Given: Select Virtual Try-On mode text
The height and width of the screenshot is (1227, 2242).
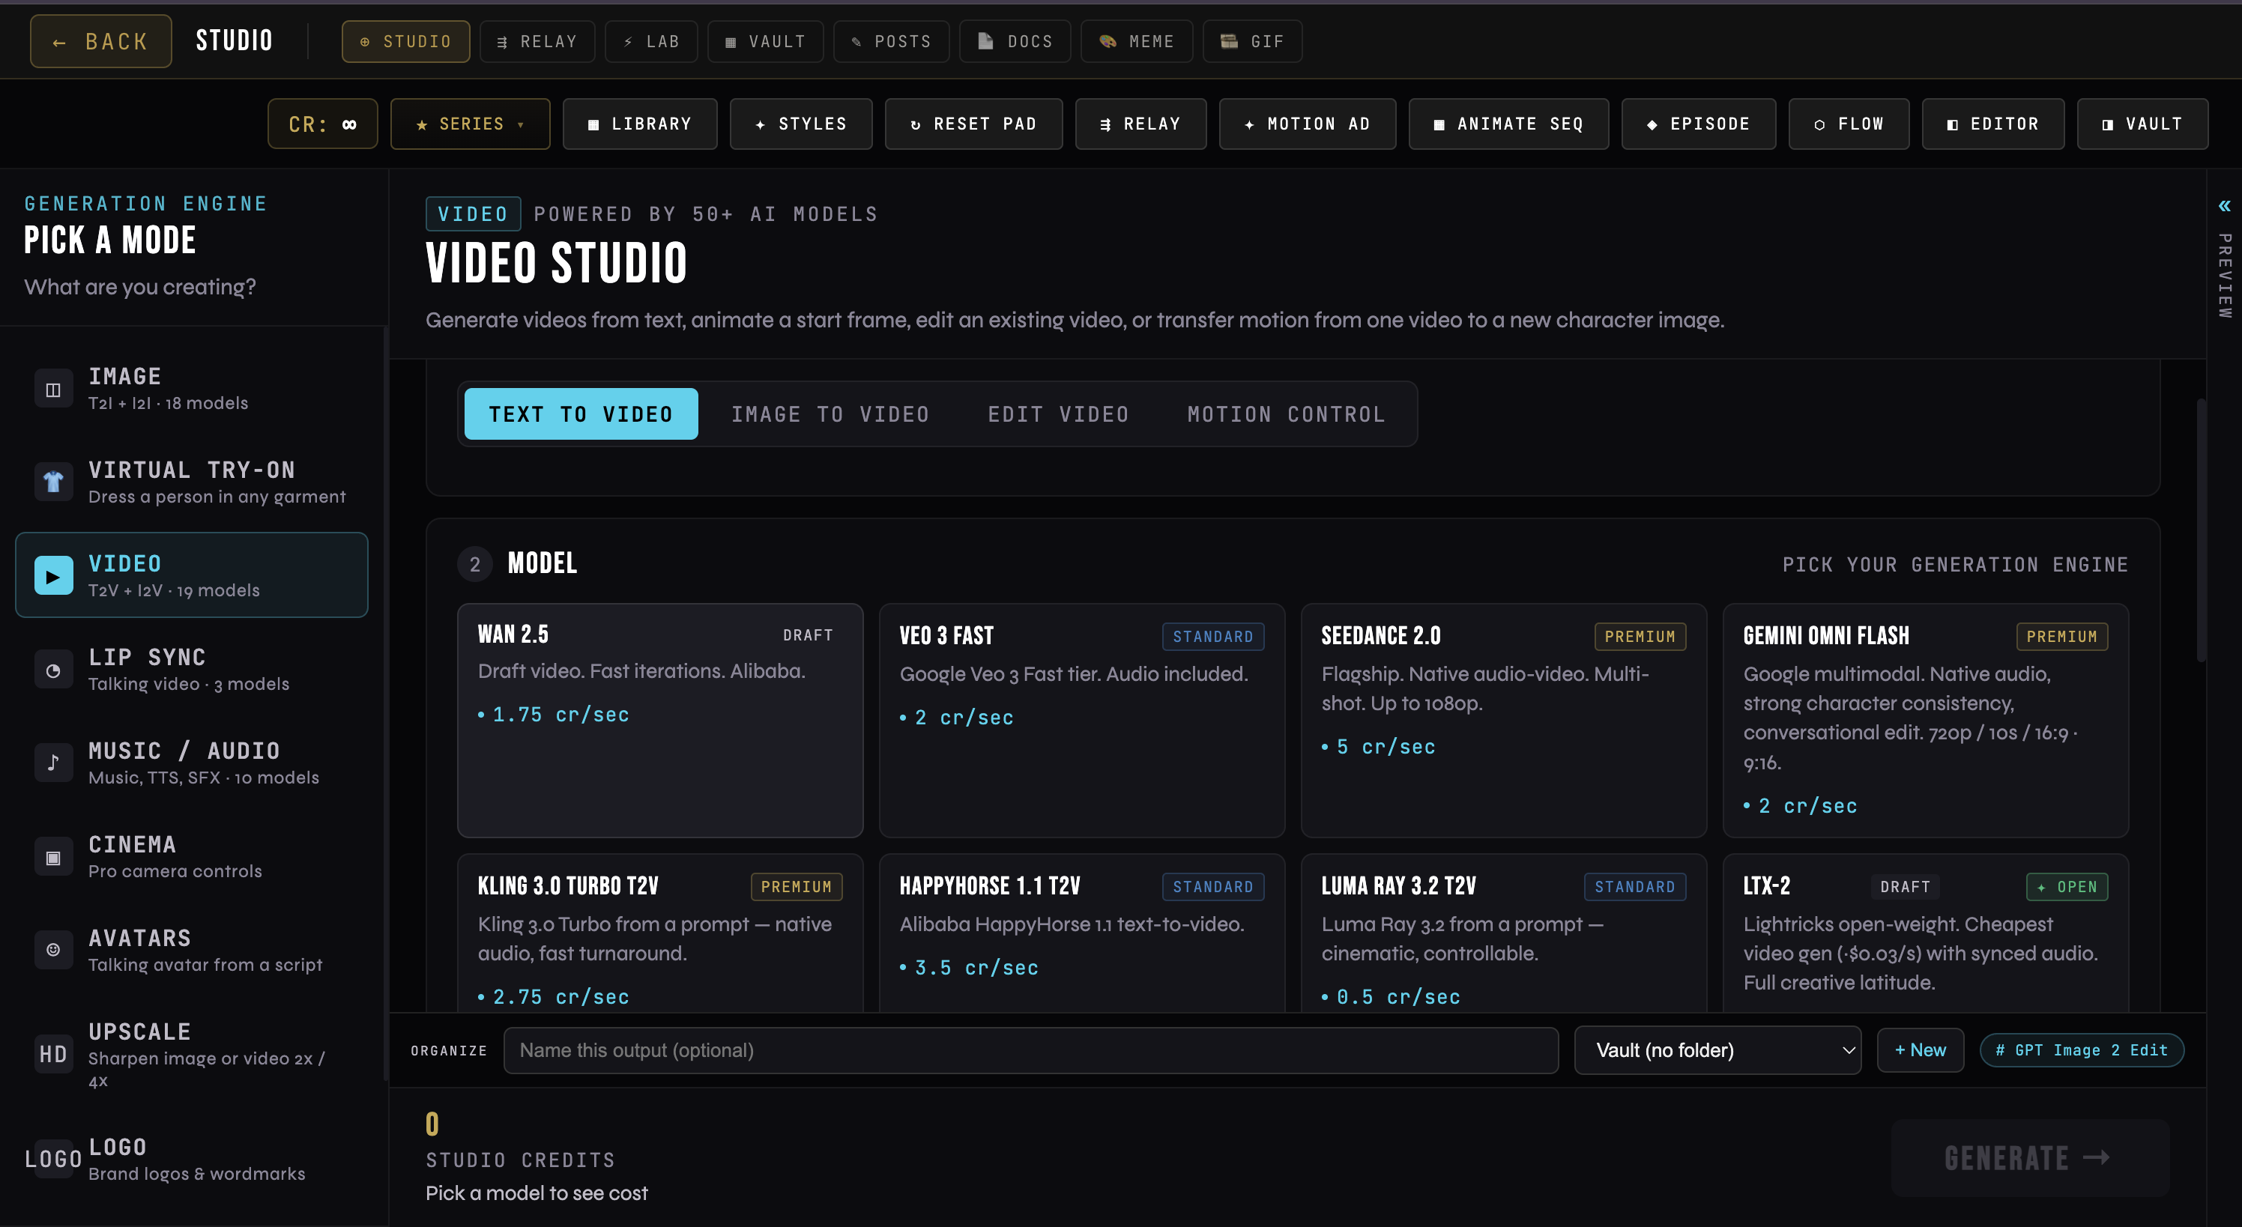Looking at the screenshot, I should 192,470.
